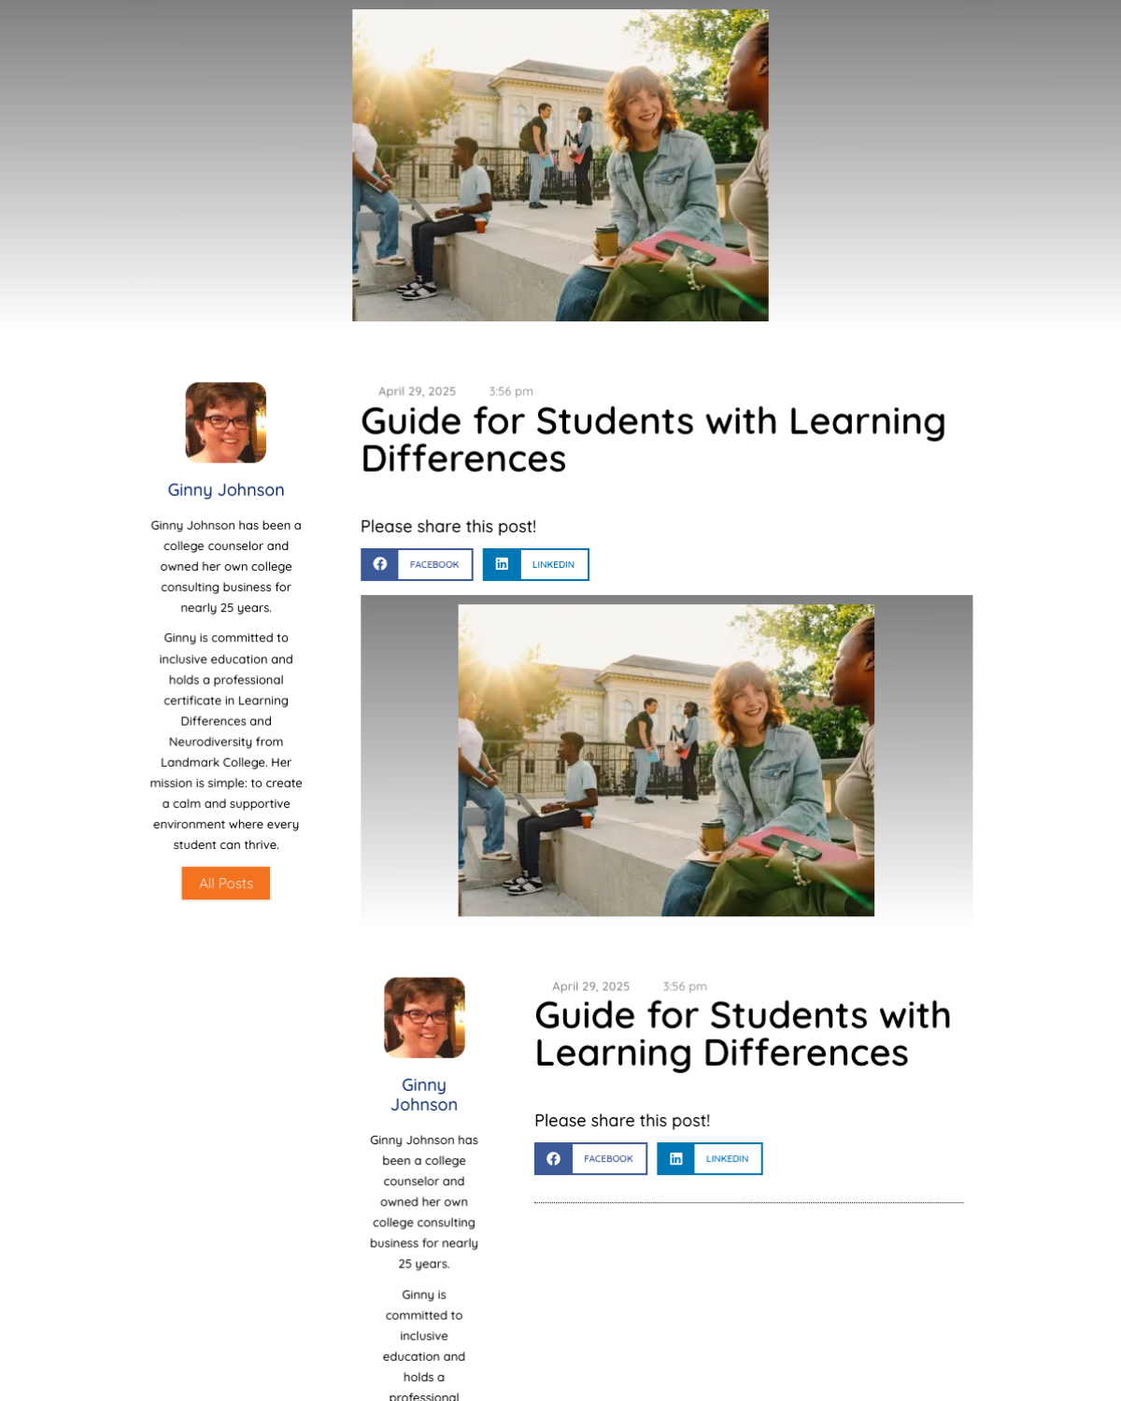
Task: Open second campus students featured image
Action: tap(666, 760)
